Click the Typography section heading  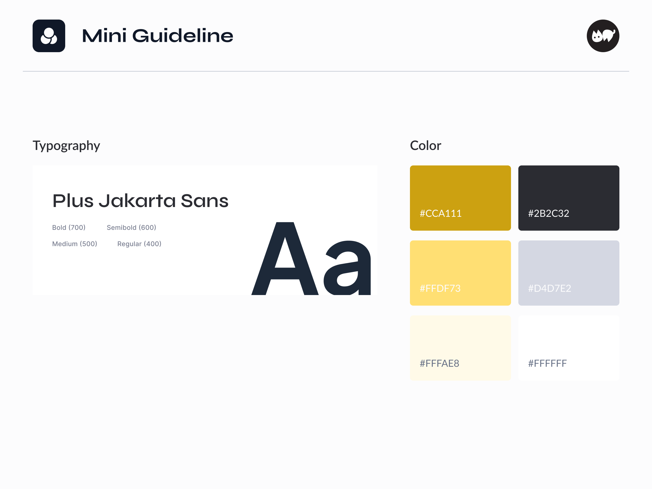[x=66, y=145]
